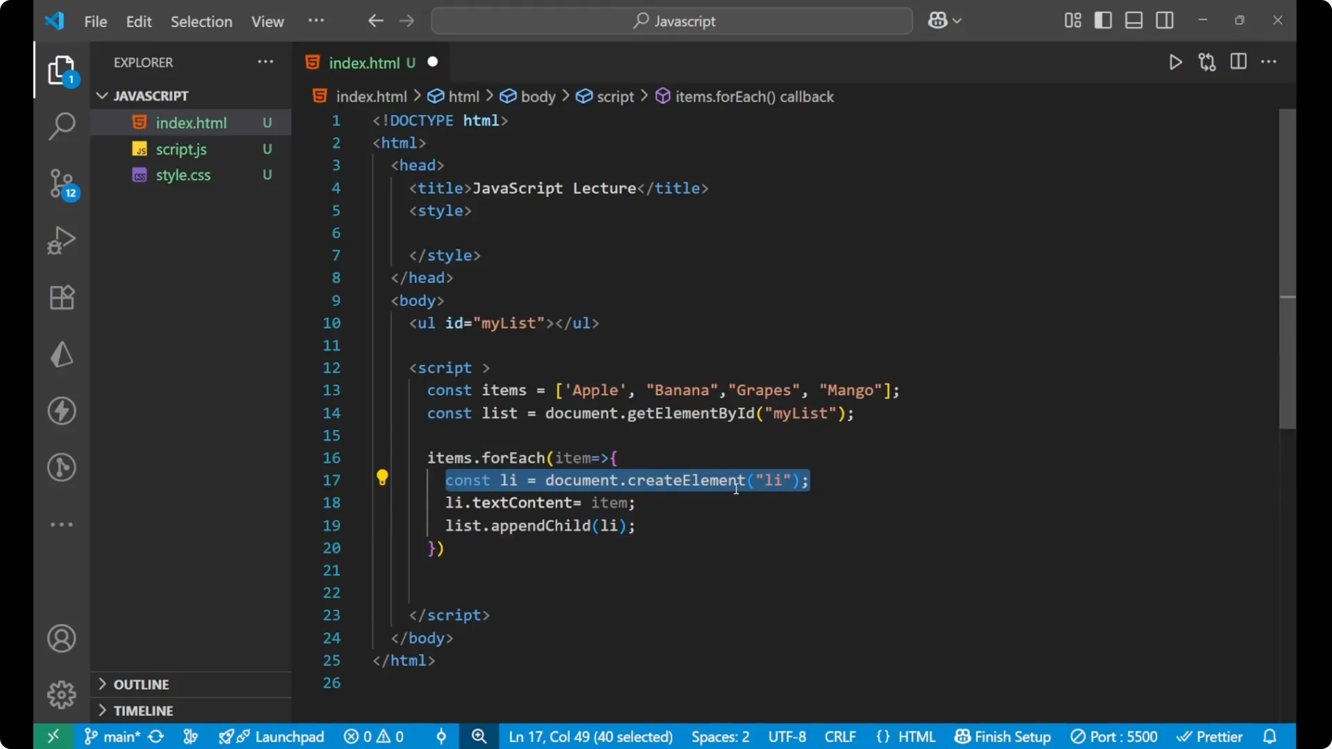Switch to the index.html editor tab
Screen dimensions: 1332x749
pyautogui.click(x=364, y=62)
